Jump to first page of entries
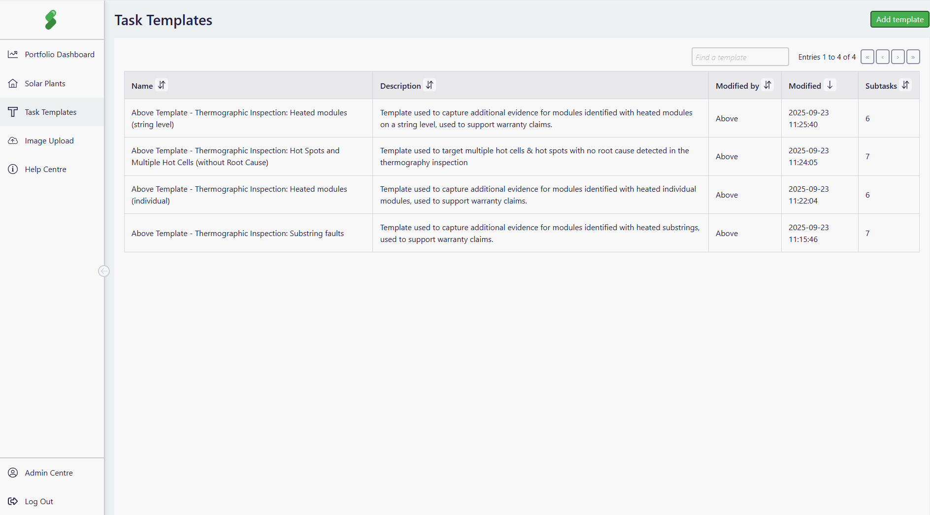The width and height of the screenshot is (930, 515). tap(867, 57)
